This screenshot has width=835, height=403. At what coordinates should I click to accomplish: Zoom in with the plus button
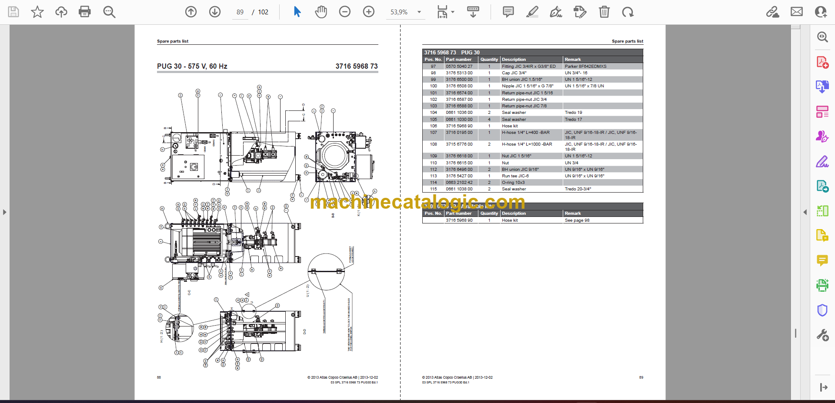coord(369,12)
